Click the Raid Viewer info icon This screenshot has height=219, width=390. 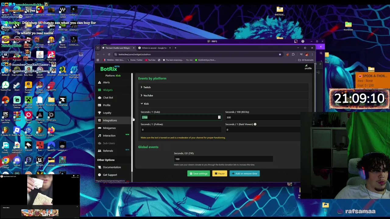coord(255,124)
